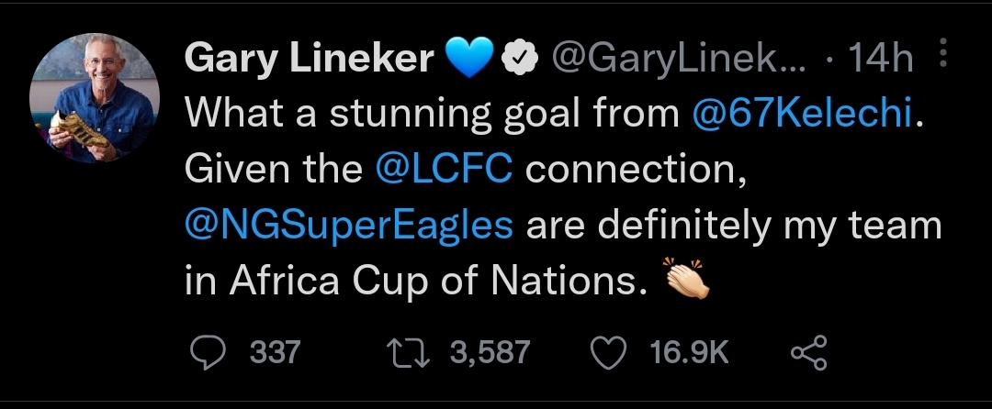Click the verified checkmark badge
The image size is (992, 409).
coord(522,61)
